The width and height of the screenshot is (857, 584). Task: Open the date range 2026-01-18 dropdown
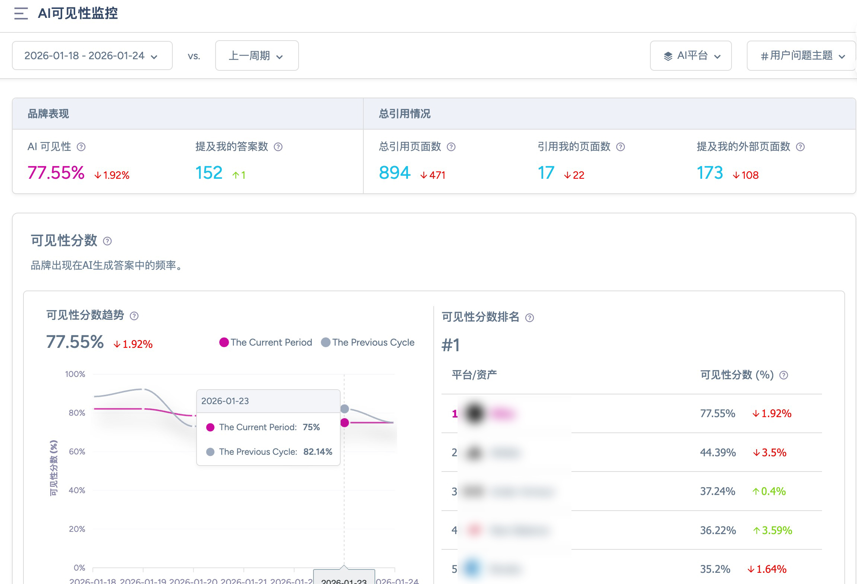pos(92,56)
